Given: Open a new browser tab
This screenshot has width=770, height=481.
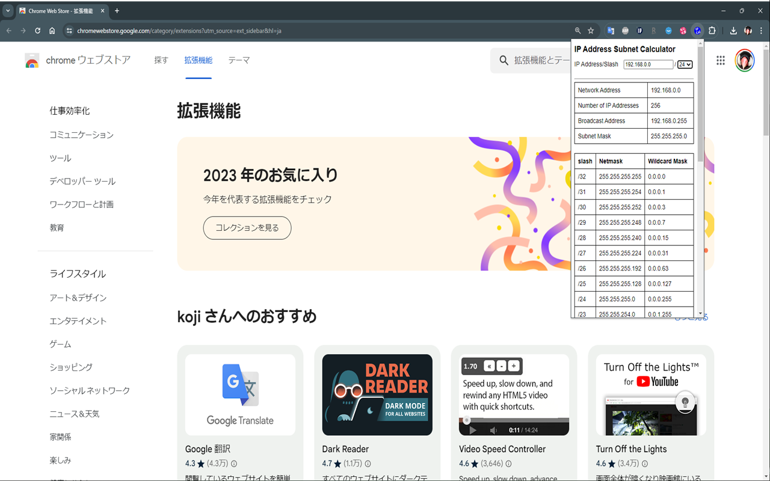Looking at the screenshot, I should click(x=117, y=11).
